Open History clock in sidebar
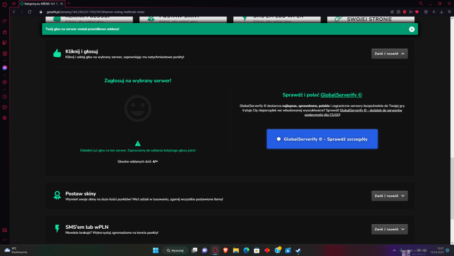The height and width of the screenshot is (256, 454). tap(5, 96)
